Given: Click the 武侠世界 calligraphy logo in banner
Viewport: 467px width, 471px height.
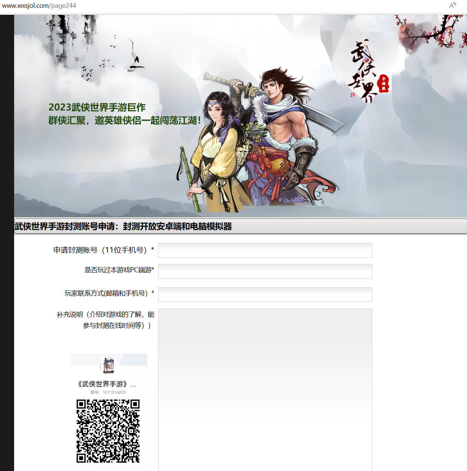Looking at the screenshot, I should click(363, 70).
